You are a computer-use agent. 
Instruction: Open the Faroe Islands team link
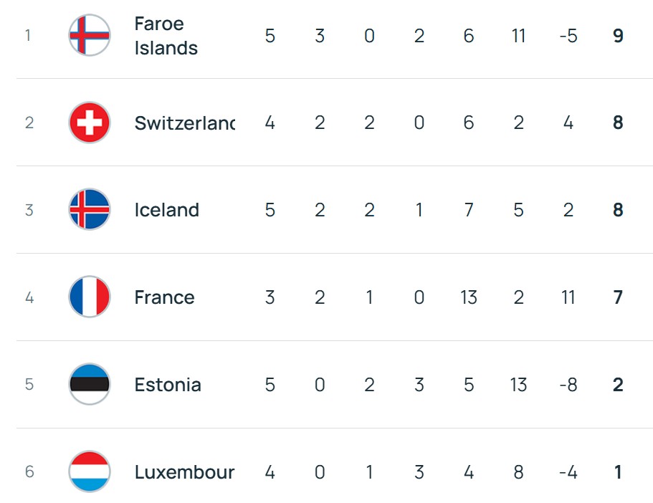click(x=166, y=36)
